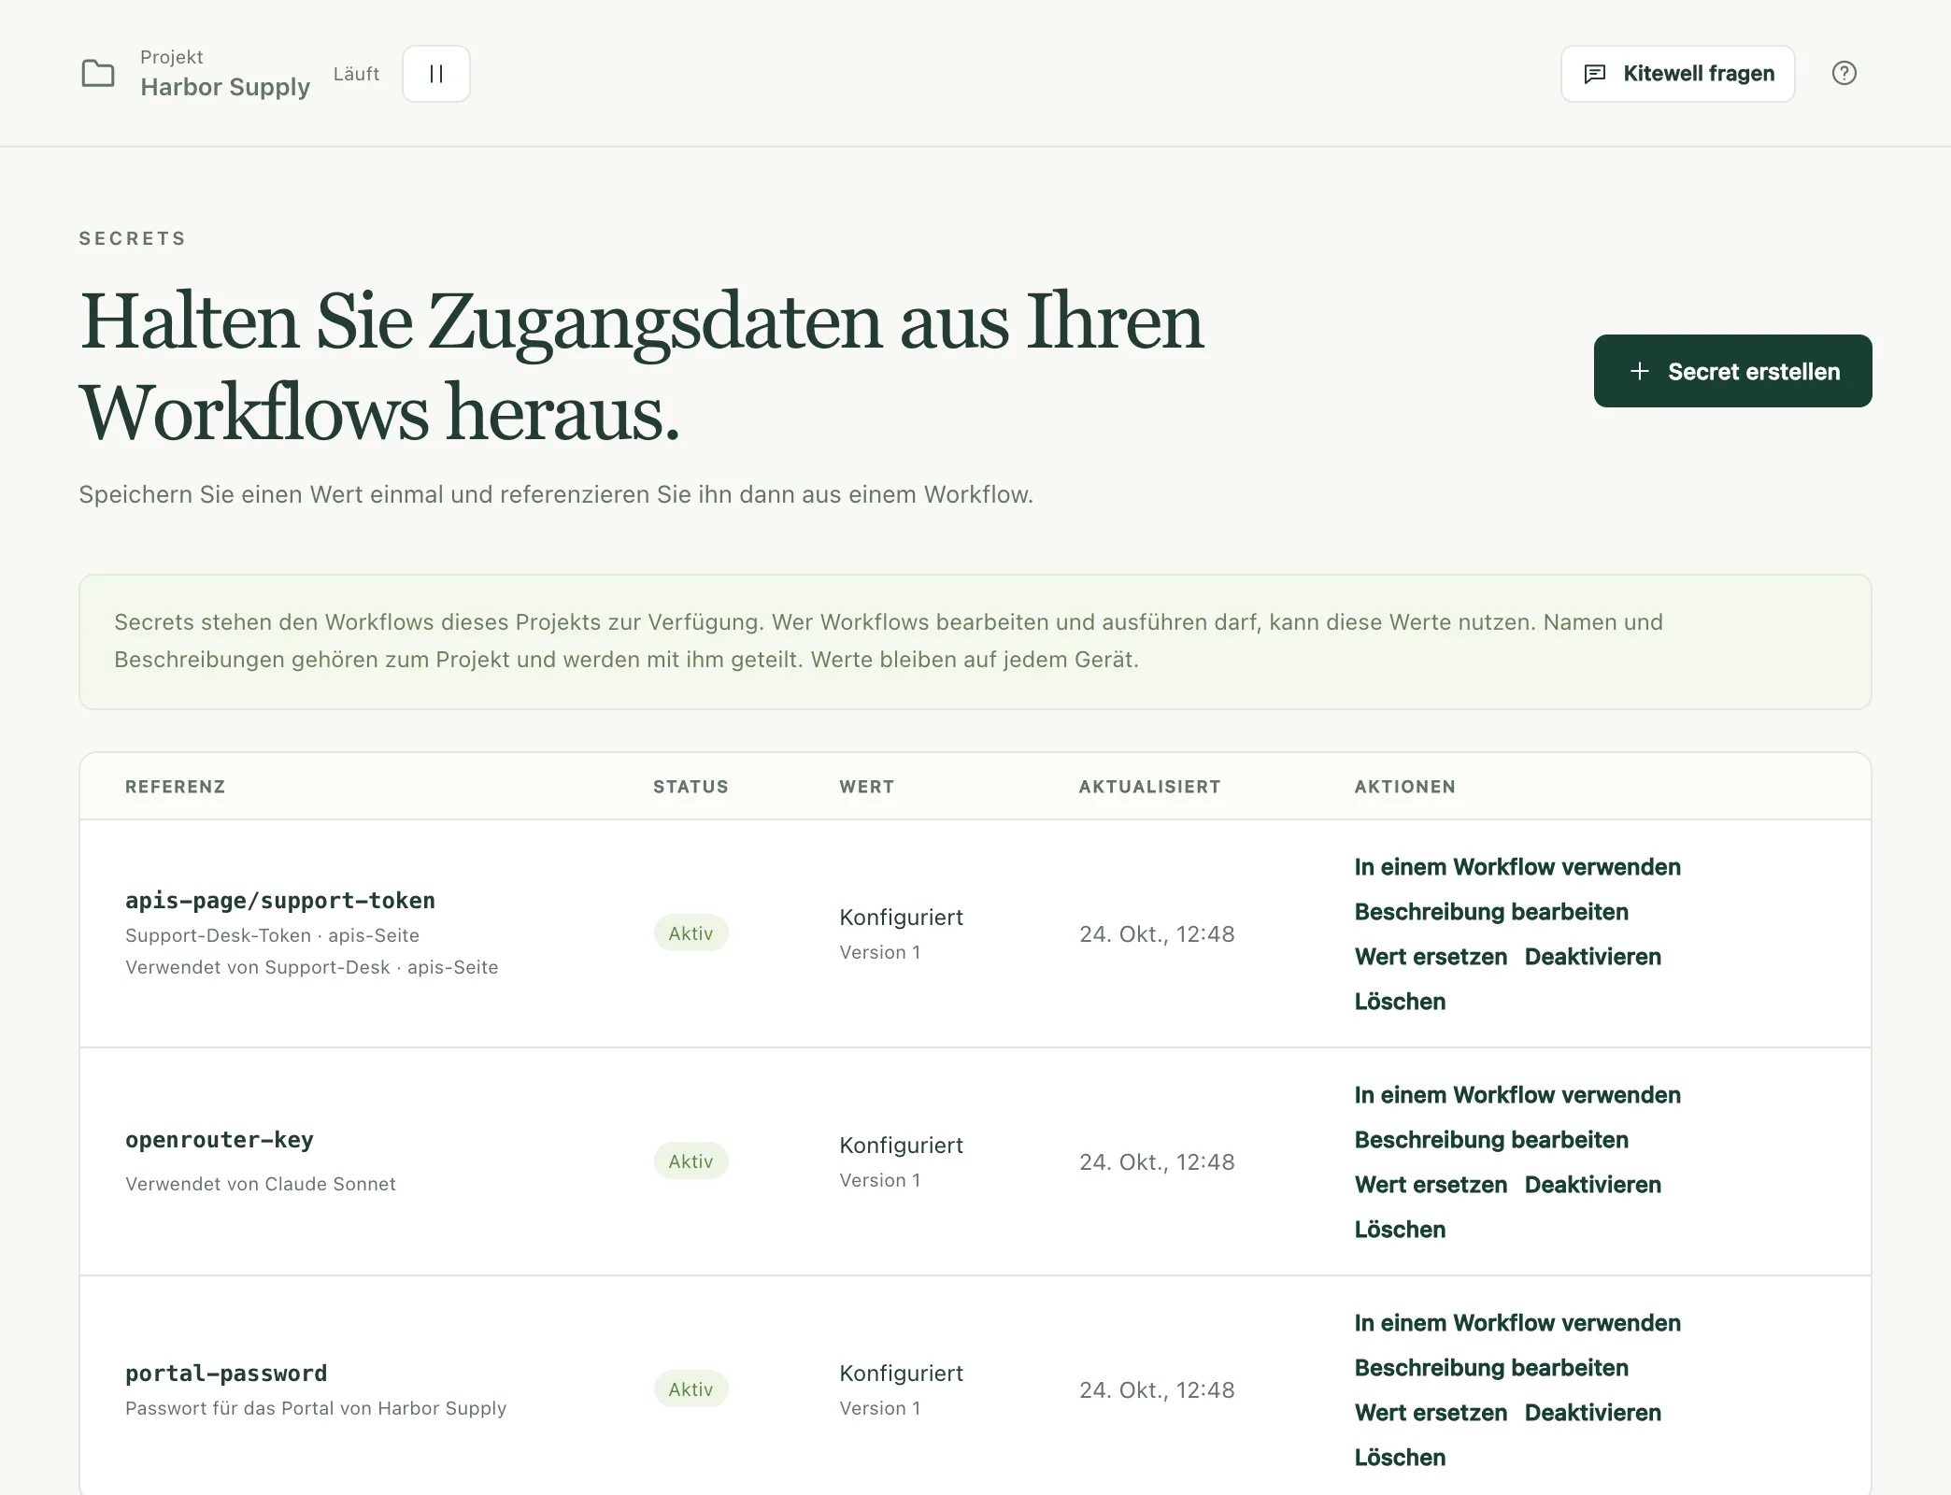Replace value of apis-page/support-token

[x=1431, y=957]
